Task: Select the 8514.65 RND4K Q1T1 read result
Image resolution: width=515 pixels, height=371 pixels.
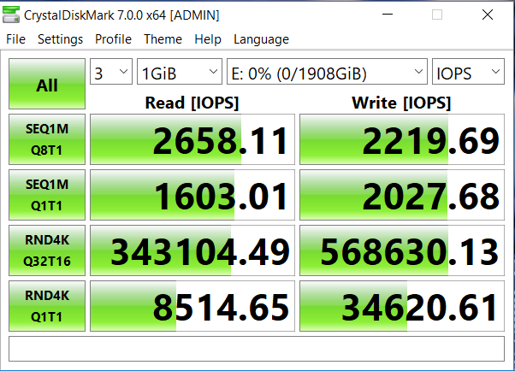Action: (x=192, y=306)
